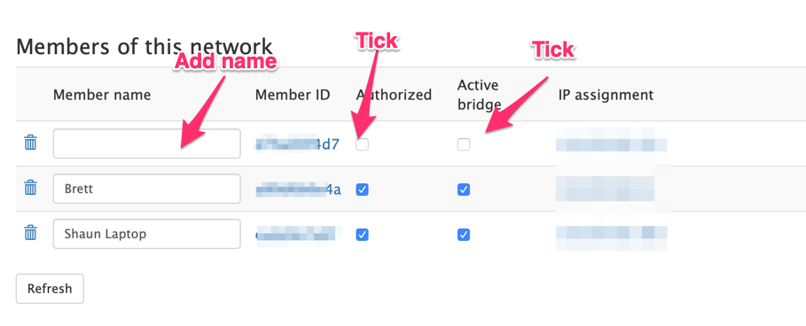Tick Authorized checkbox for unnamed member

[x=363, y=144]
